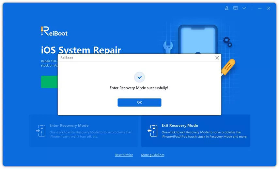Viewport: 279px width, 169px height.
Task: Click the iOS System Repair heading
Action: point(81,50)
